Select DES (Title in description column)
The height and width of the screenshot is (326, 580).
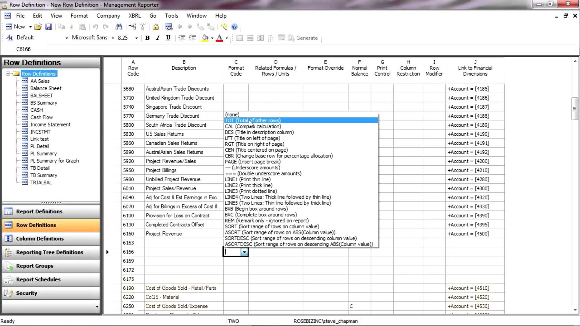click(x=301, y=132)
